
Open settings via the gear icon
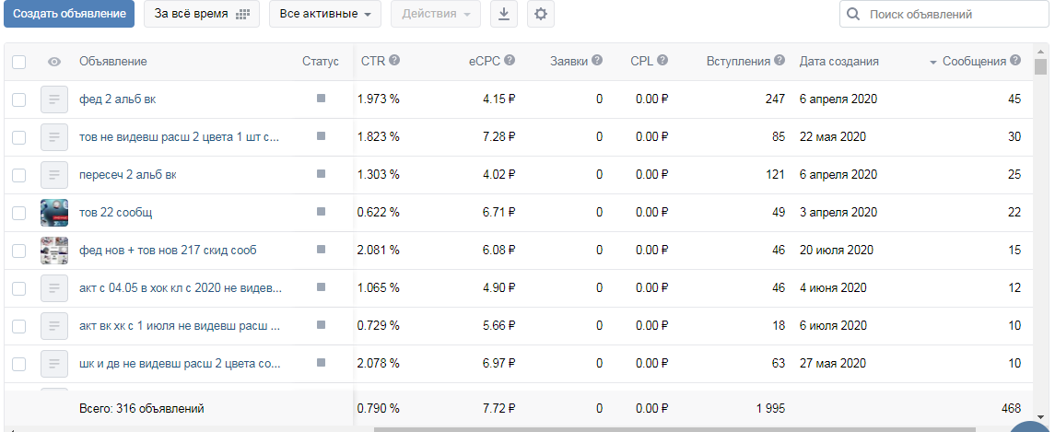[x=541, y=14]
